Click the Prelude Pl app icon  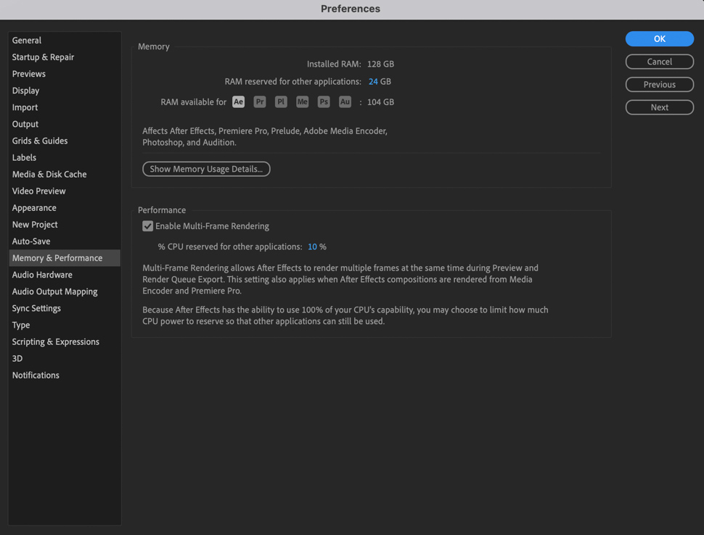281,101
